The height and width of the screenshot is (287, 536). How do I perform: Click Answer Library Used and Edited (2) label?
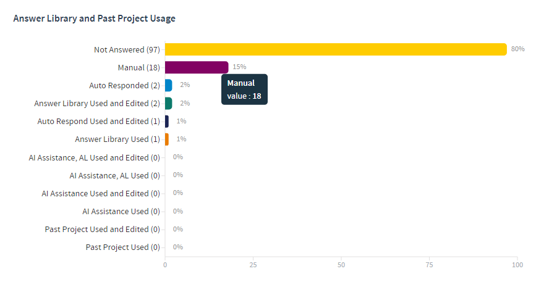tap(97, 103)
